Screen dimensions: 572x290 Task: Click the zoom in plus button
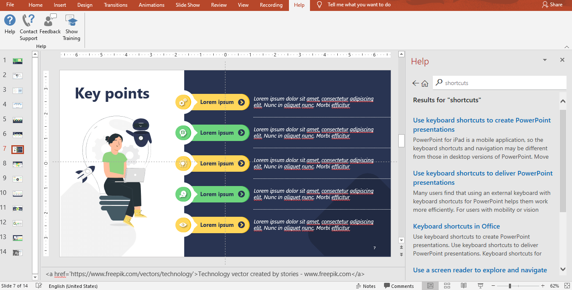click(x=543, y=286)
